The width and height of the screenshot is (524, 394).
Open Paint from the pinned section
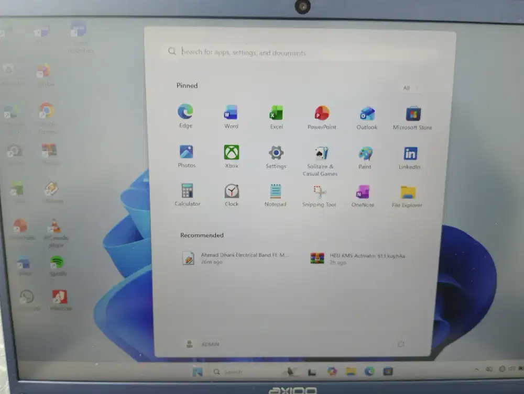click(364, 153)
